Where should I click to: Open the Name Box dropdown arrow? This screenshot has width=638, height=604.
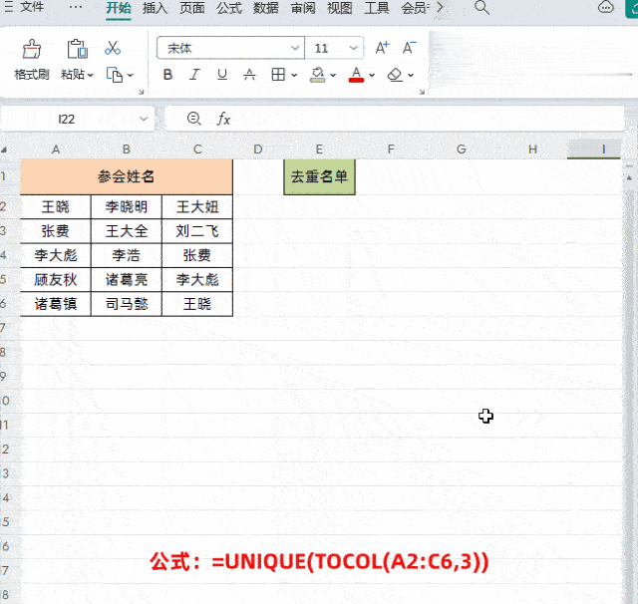[144, 119]
